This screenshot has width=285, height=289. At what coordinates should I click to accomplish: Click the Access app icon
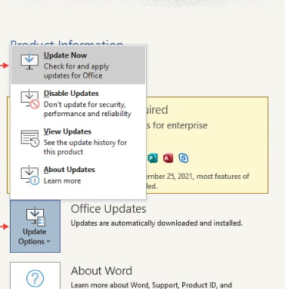tap(168, 158)
